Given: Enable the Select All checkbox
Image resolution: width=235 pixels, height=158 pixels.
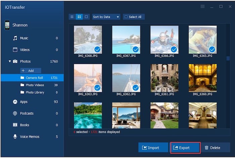Looking at the screenshot, I should (x=126, y=17).
